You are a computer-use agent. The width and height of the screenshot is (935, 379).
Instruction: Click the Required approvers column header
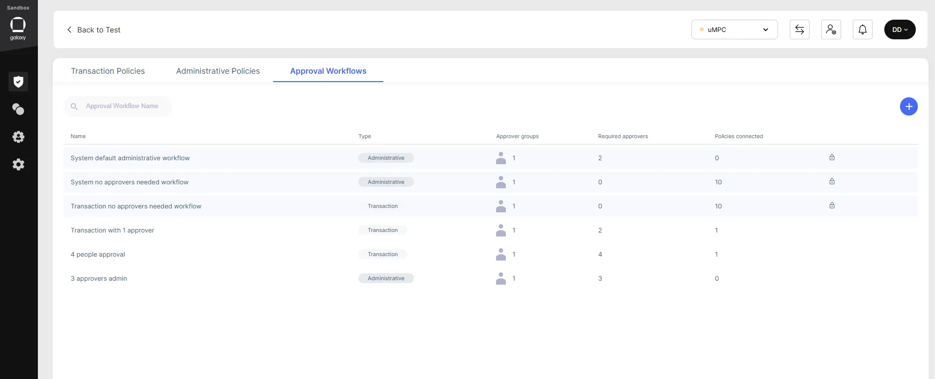tap(623, 136)
